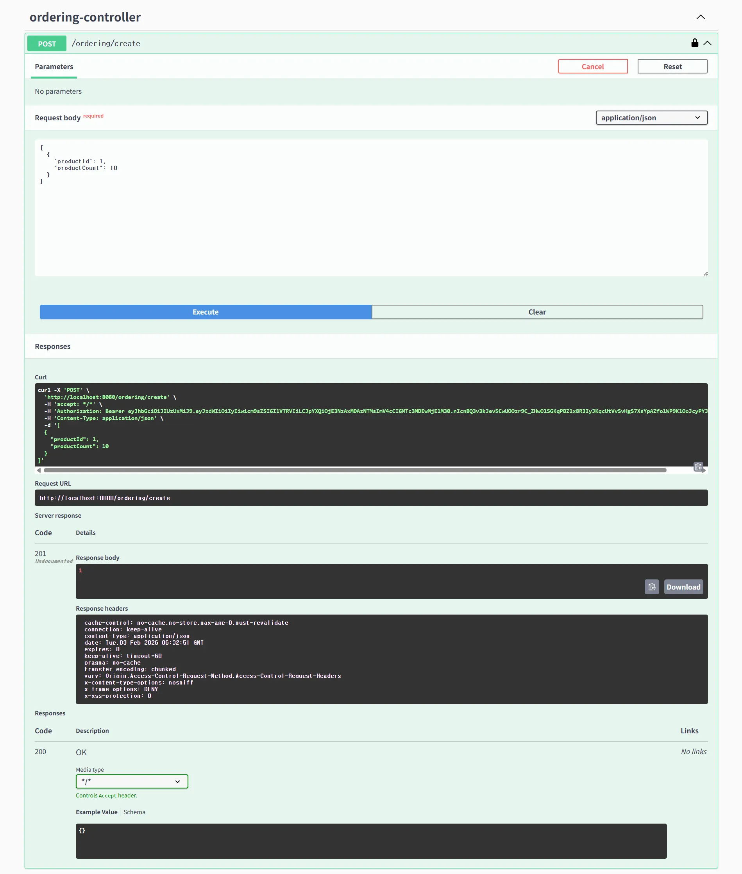Click the authorization lock icon on /ordering/create
This screenshot has width=742, height=874.
[x=694, y=43]
